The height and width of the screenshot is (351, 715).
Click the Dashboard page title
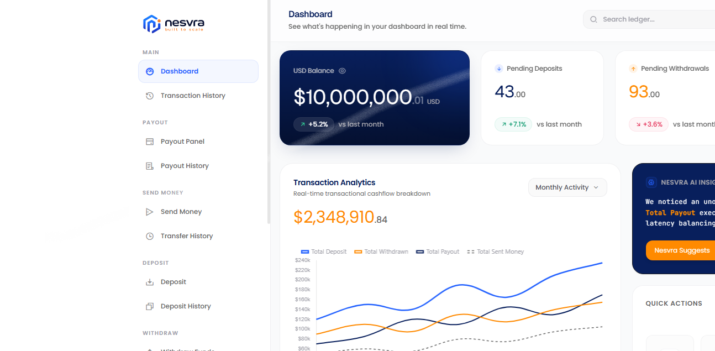[311, 14]
